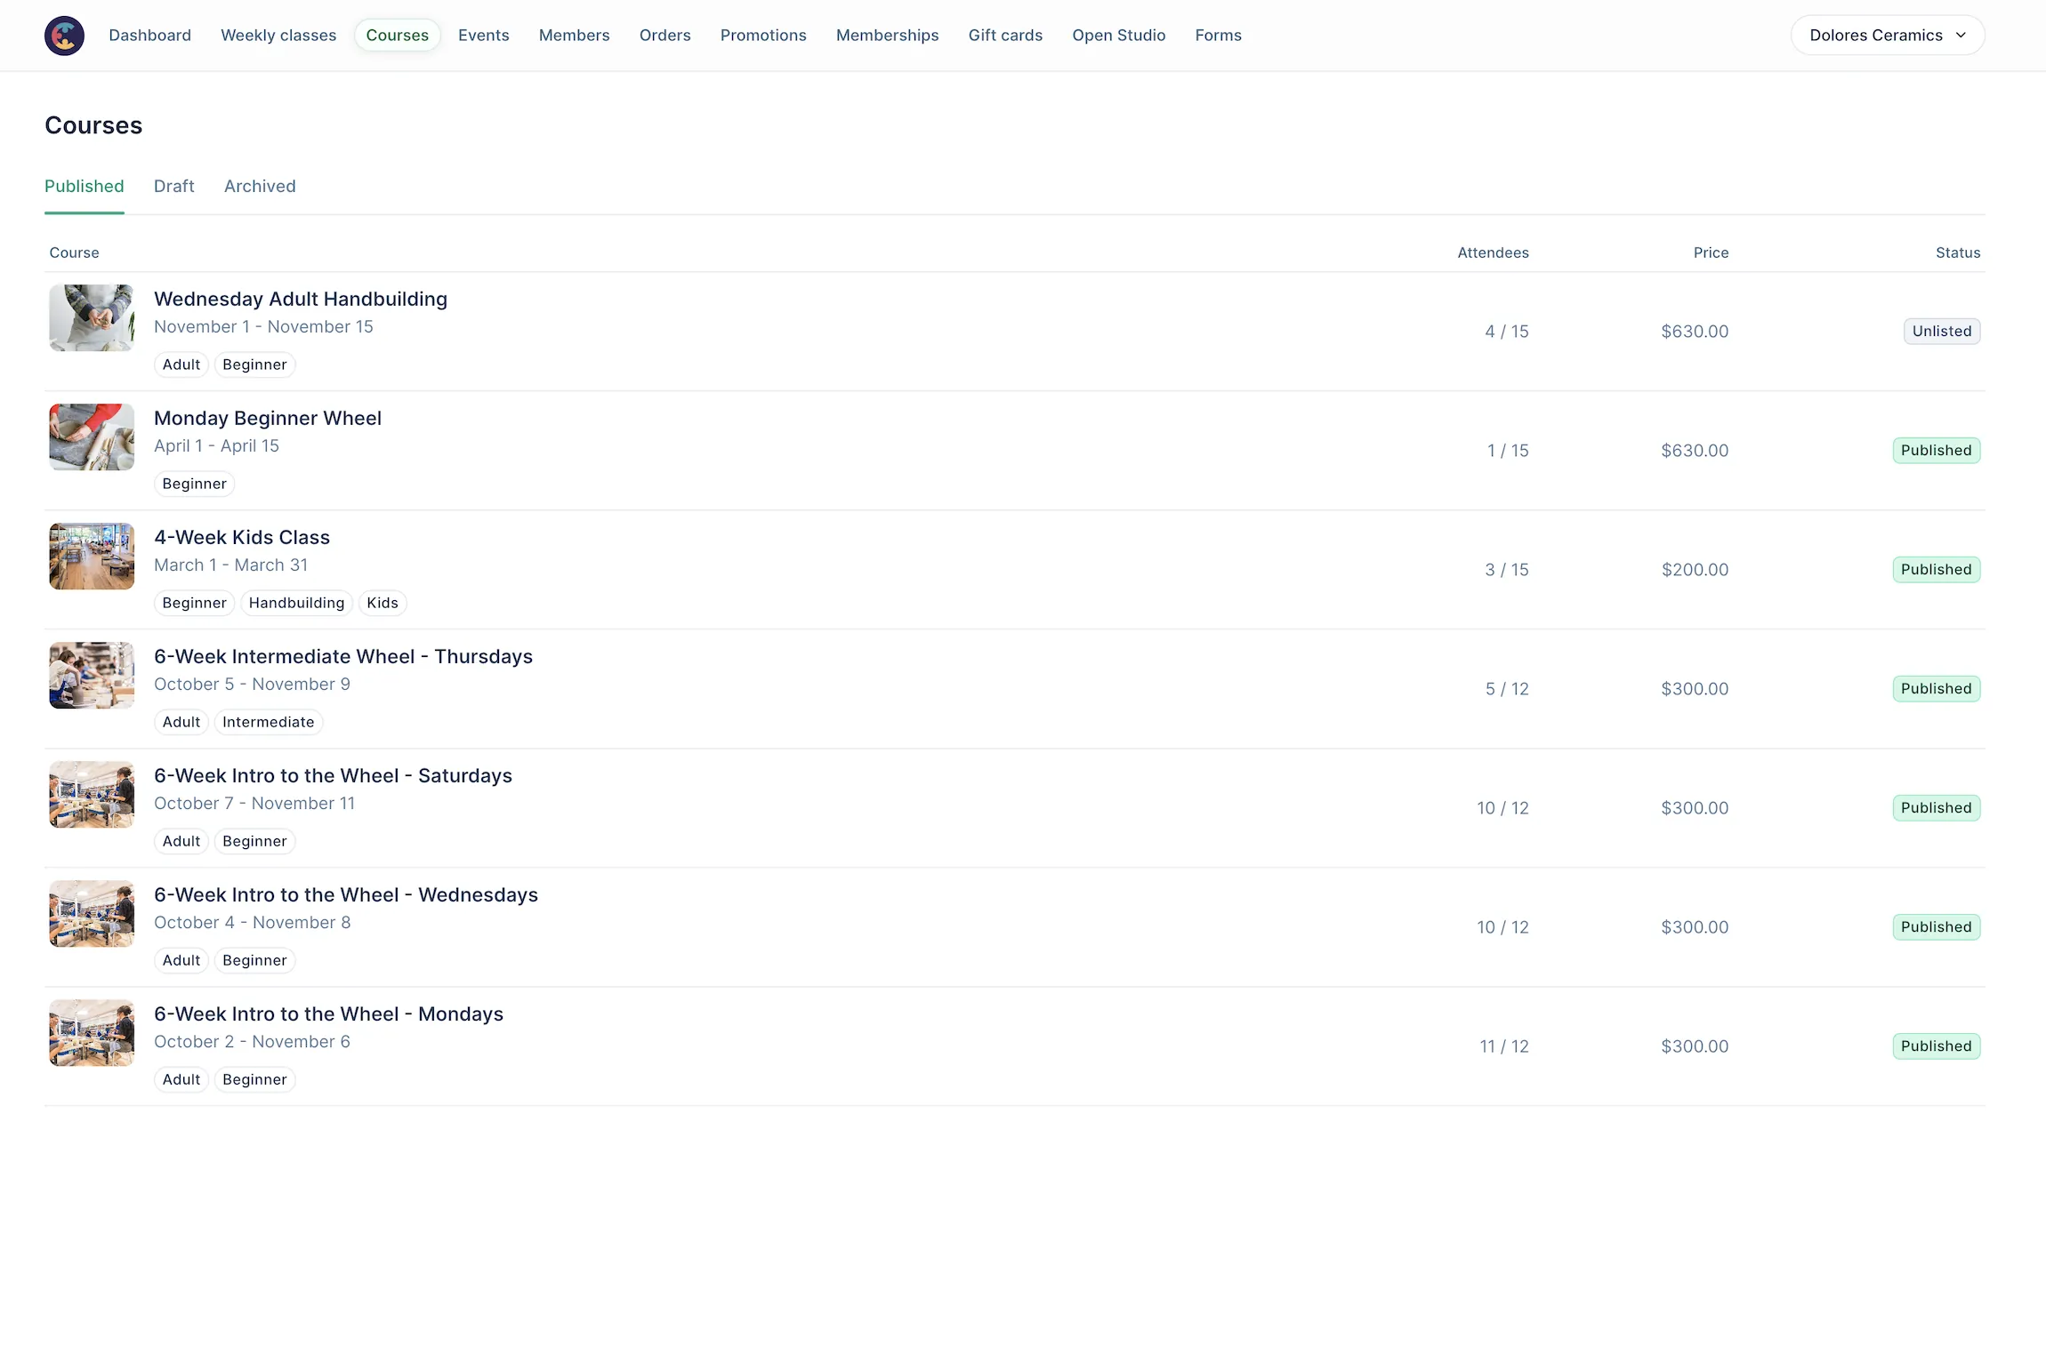Click 6-Week Intermediate Wheel Thursdays thumbnail
The width and height of the screenshot is (2046, 1346).
(x=92, y=676)
